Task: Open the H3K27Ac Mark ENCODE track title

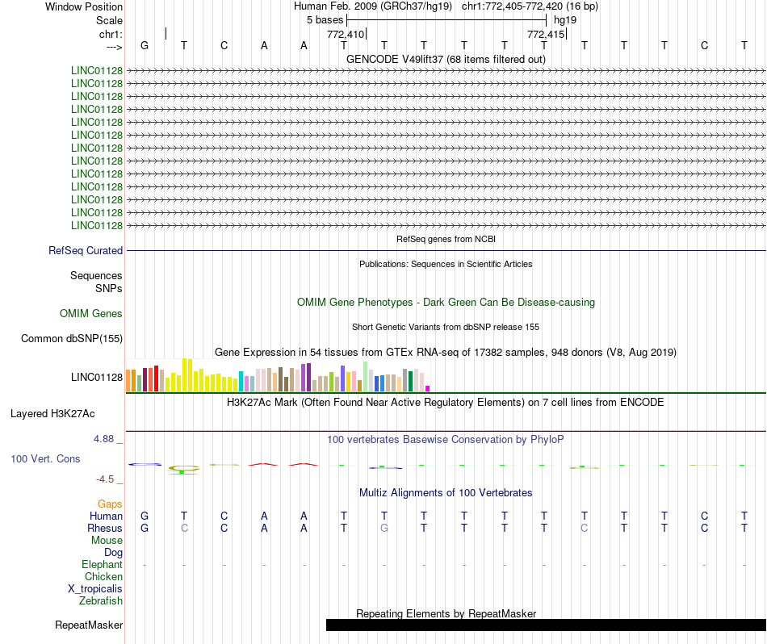Action: tap(446, 403)
